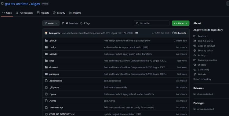Image resolution: width=229 pixels, height=116 pixels.
Task: View the 76 stars link
Action: 202,65
